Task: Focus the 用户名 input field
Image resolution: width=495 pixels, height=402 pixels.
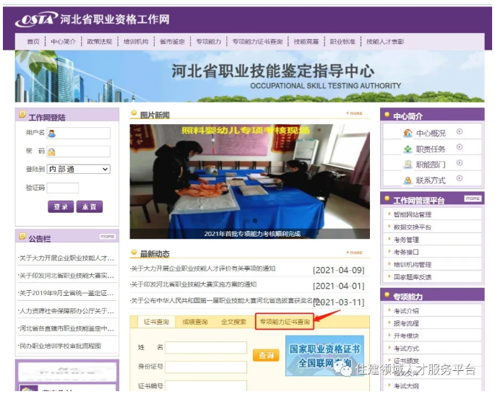Action: click(79, 133)
